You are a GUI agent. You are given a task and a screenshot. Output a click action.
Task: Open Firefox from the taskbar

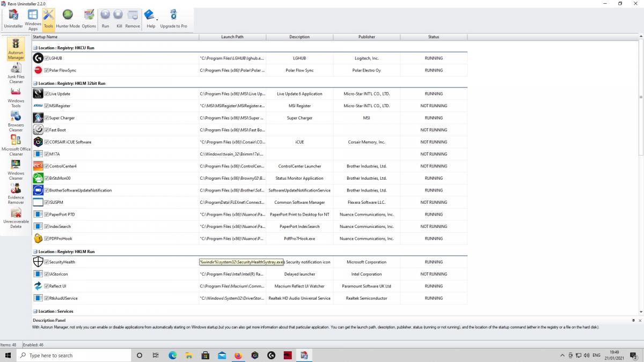238,355
